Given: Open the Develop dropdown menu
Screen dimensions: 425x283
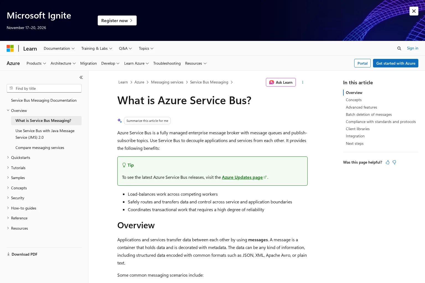Looking at the screenshot, I should tap(110, 63).
